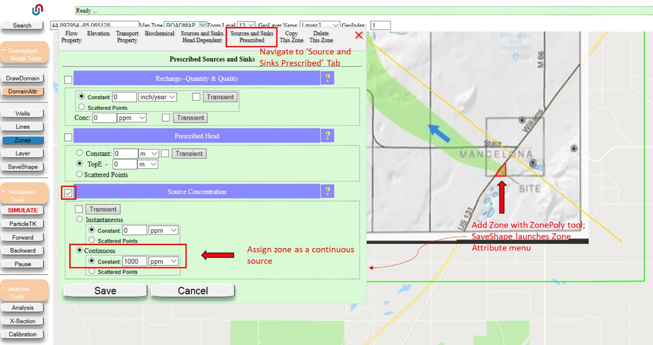Screen dimensions: 653x345
Task: Click the Mancelona airport map marker
Action: pyautogui.click(x=515, y=57)
